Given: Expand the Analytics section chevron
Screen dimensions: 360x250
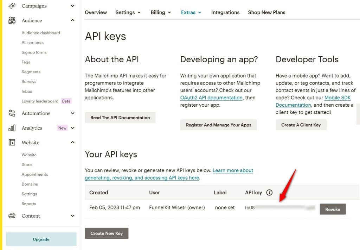Looking at the screenshot, I should [x=72, y=128].
